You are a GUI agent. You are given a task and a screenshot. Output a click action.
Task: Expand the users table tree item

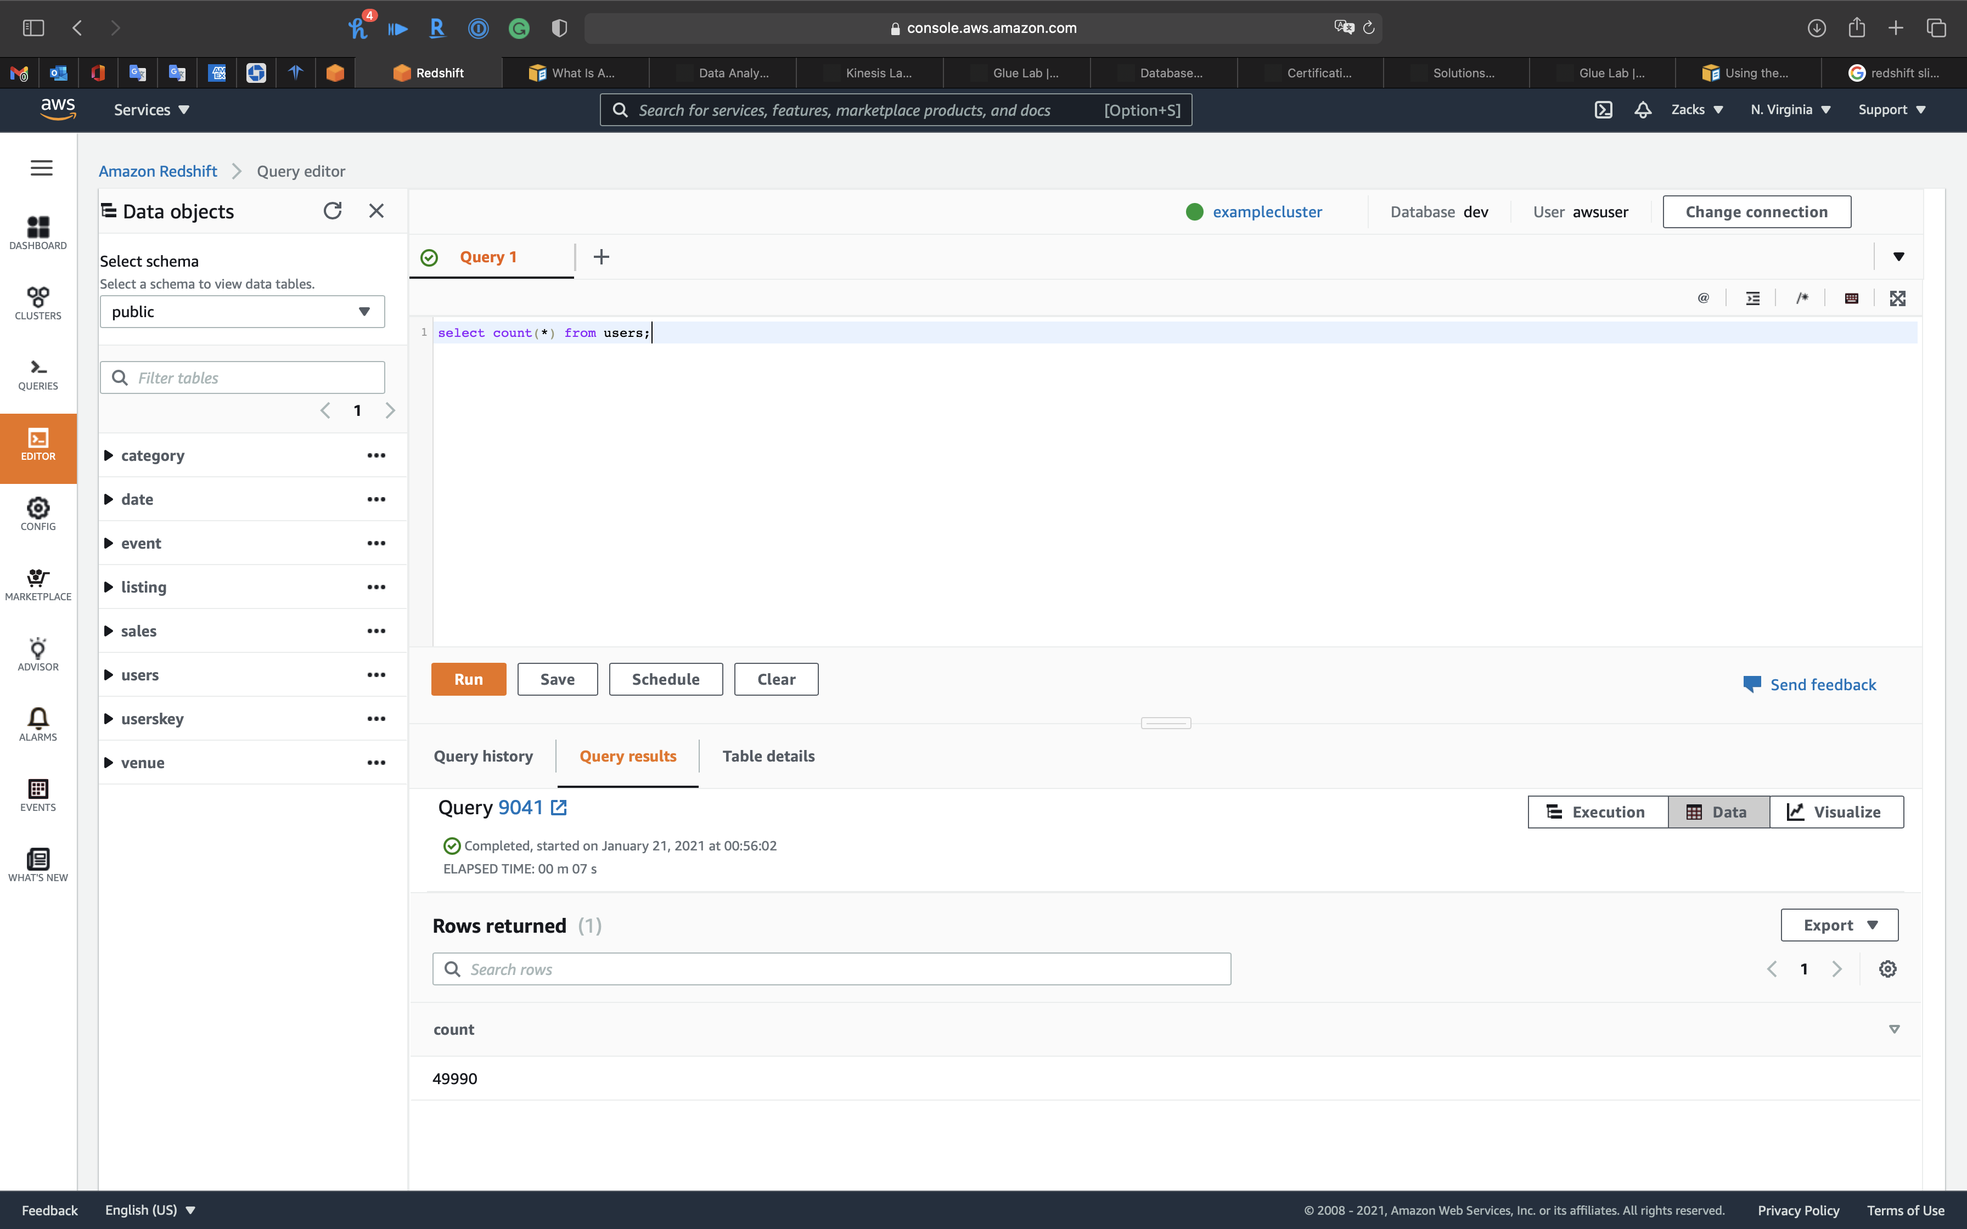(x=108, y=675)
